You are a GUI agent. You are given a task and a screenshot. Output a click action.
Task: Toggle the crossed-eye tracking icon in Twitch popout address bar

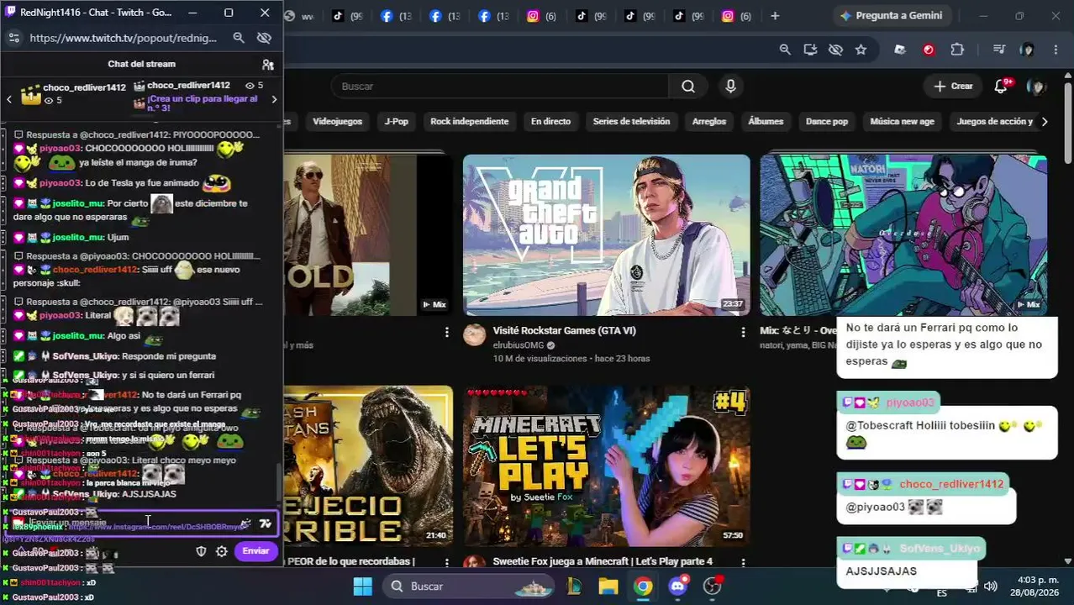point(264,38)
